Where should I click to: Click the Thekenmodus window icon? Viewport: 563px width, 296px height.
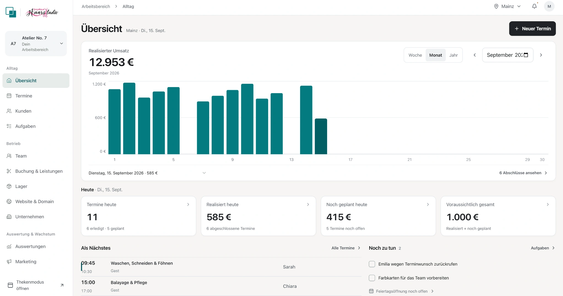click(10, 285)
